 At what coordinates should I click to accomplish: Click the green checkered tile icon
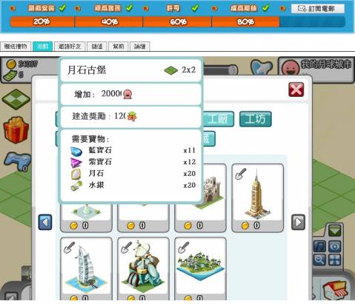[x=16, y=99]
